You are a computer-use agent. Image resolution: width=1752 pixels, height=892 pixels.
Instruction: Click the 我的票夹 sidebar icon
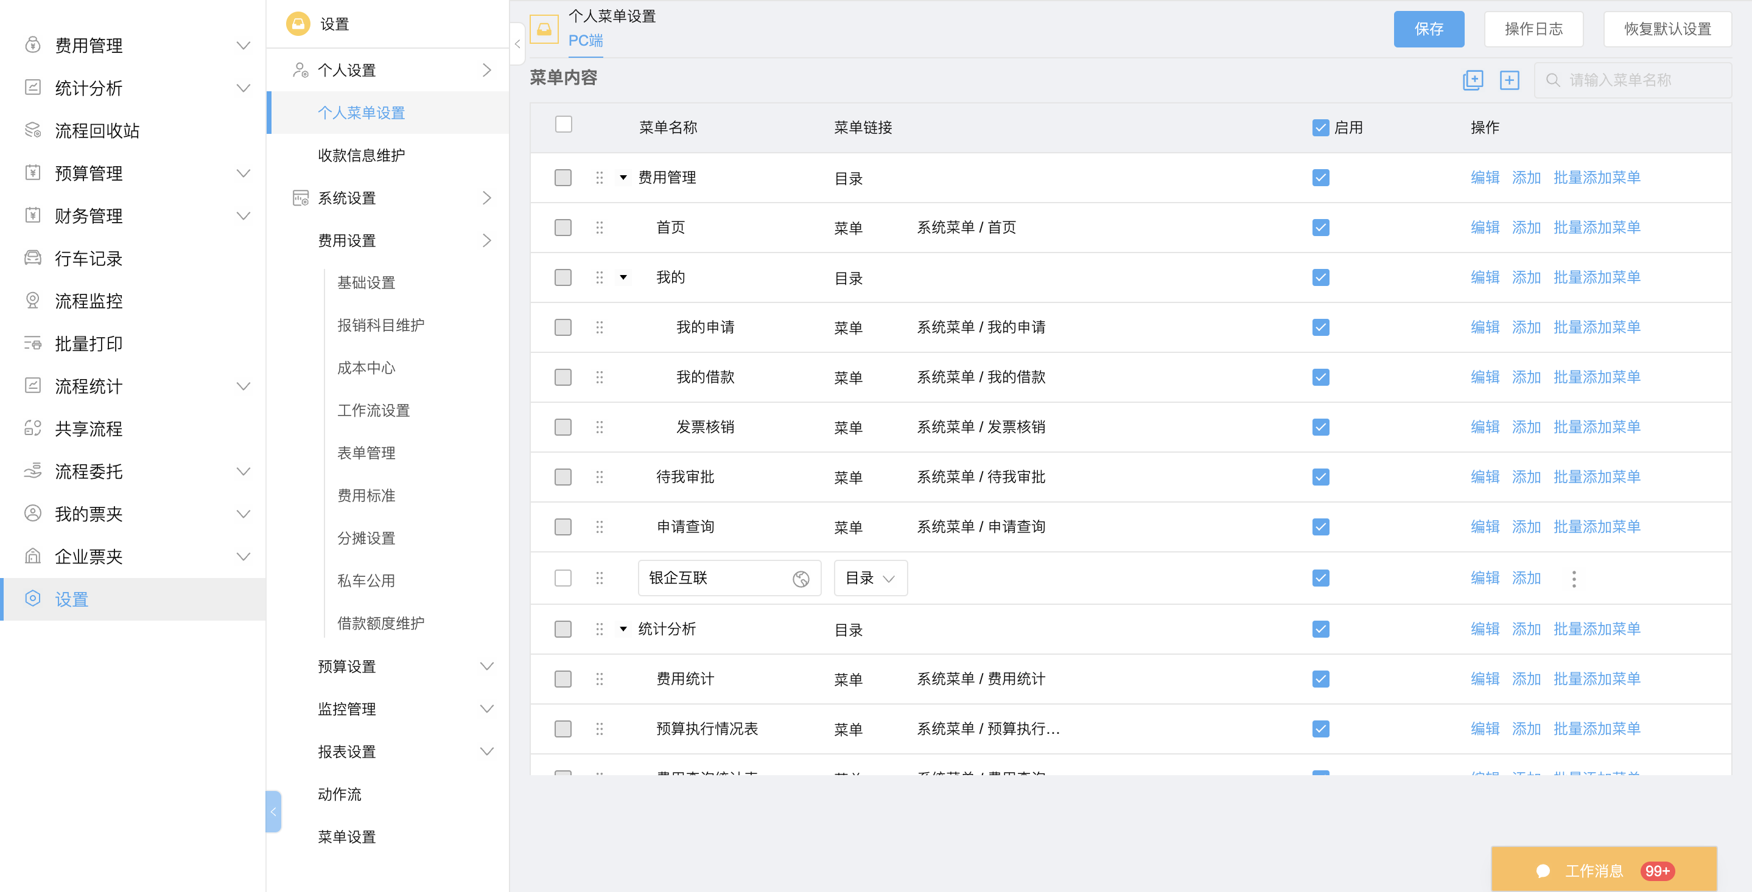point(33,514)
